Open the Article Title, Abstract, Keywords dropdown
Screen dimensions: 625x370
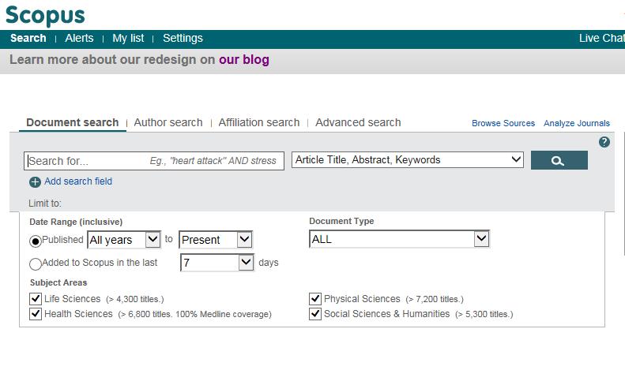click(408, 160)
